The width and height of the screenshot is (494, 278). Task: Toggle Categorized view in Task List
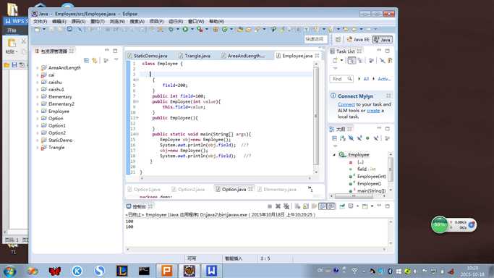[x=352, y=60]
